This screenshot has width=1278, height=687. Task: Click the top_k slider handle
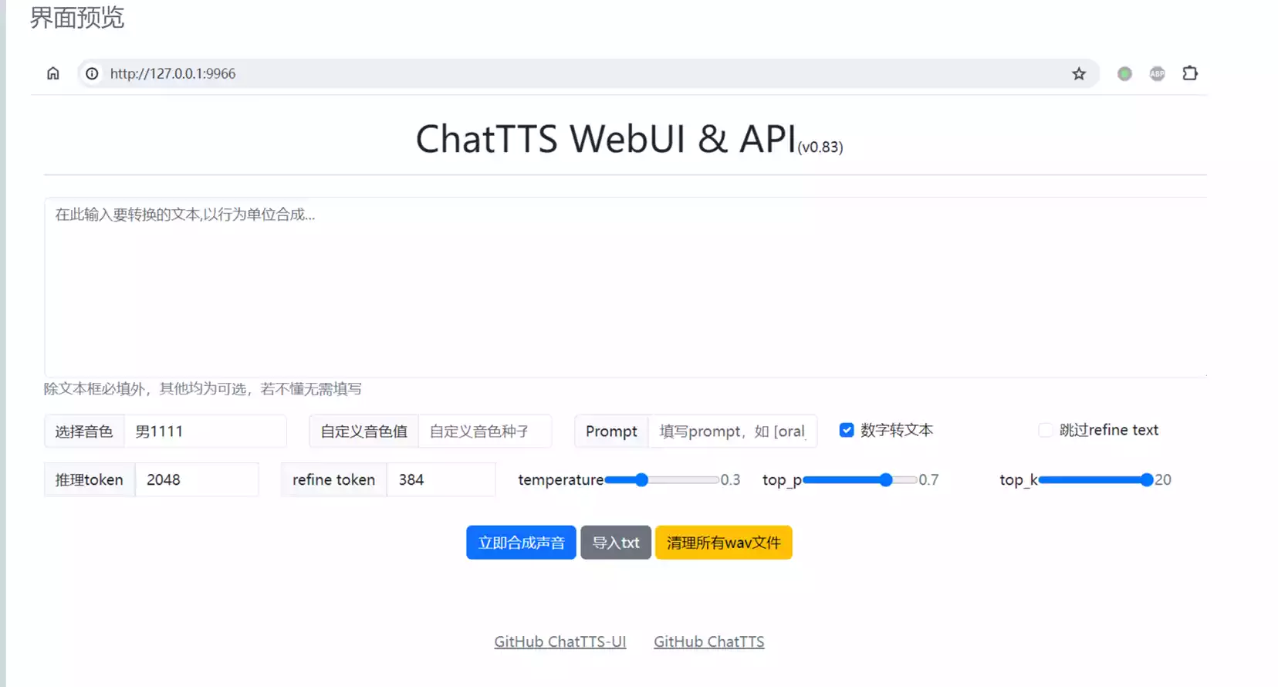(x=1147, y=480)
